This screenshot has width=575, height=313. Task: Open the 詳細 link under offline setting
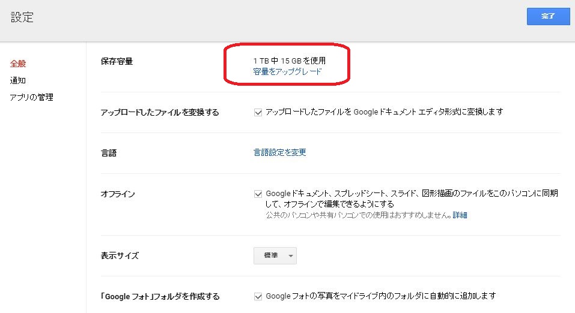tap(460, 215)
